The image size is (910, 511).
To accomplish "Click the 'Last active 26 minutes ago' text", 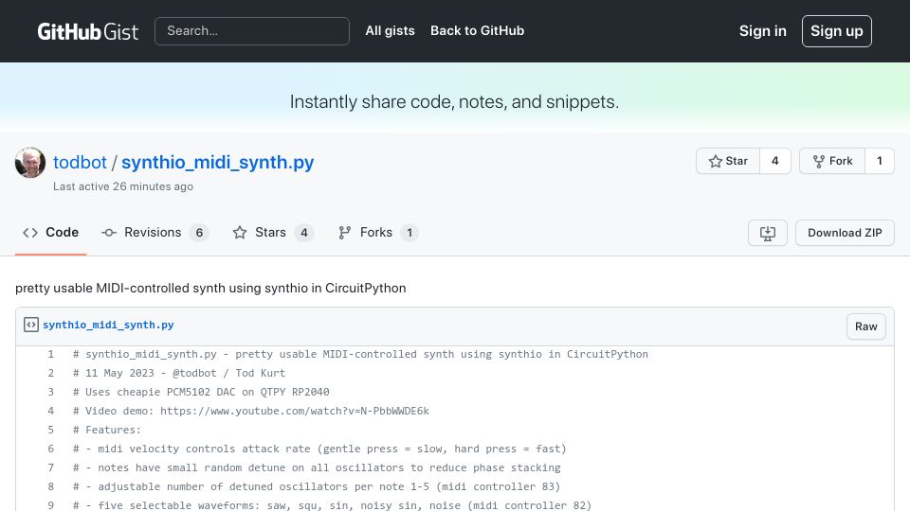I will [x=123, y=186].
